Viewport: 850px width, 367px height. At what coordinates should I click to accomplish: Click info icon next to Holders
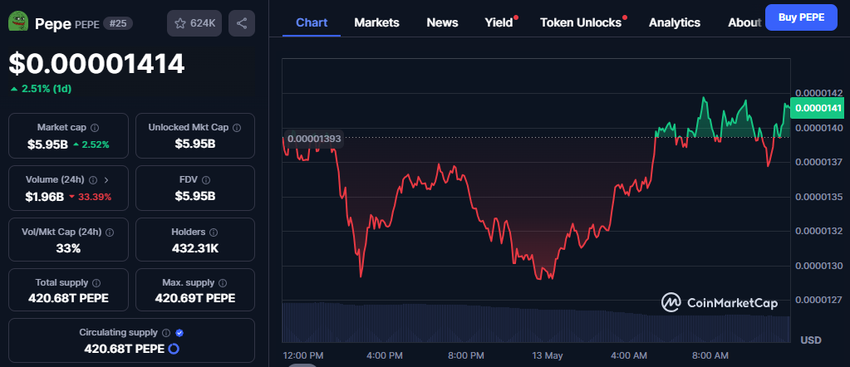pos(214,232)
